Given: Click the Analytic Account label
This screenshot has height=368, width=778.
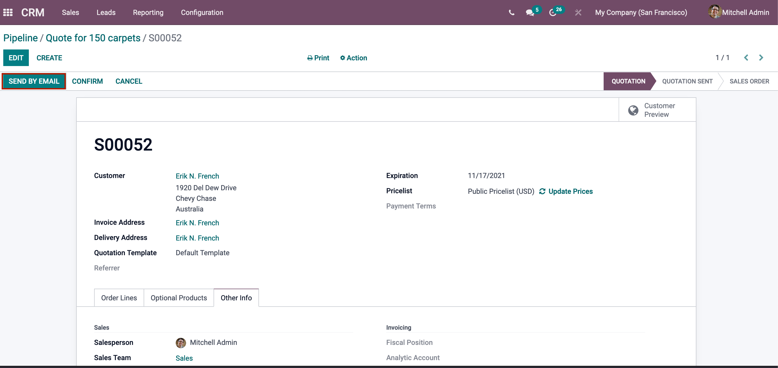Looking at the screenshot, I should 413,358.
